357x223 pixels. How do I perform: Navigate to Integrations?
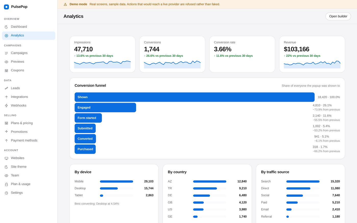[x=29, y=97]
